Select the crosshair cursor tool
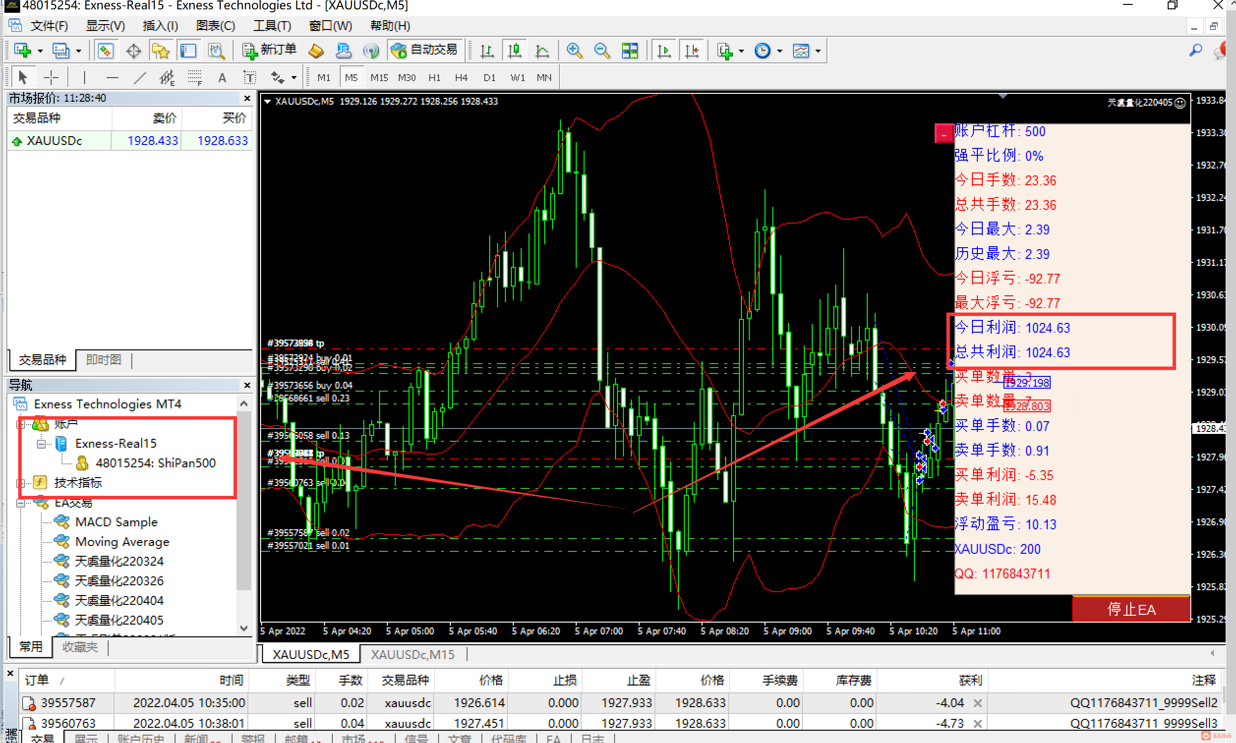1236x743 pixels. pyautogui.click(x=51, y=77)
